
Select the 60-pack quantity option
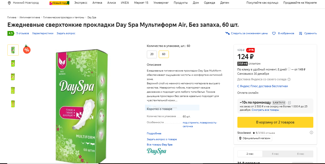click(164, 54)
